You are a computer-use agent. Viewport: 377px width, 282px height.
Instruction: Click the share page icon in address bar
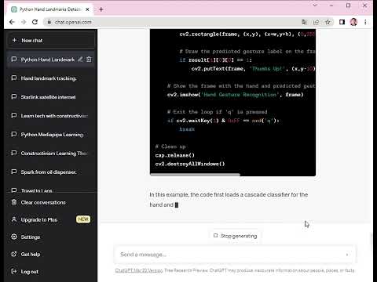pyautogui.click(x=316, y=22)
